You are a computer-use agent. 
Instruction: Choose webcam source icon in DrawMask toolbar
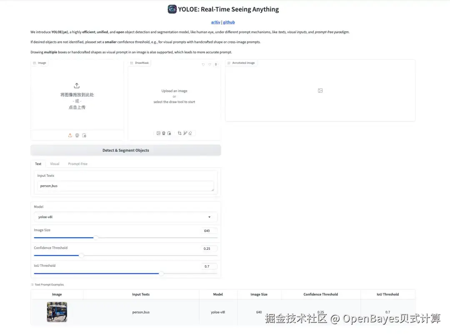click(x=164, y=133)
